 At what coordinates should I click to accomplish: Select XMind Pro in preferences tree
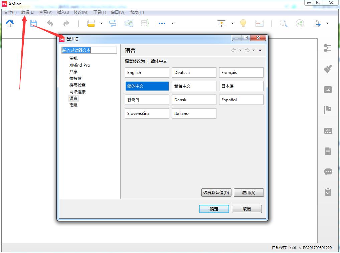(x=79, y=65)
